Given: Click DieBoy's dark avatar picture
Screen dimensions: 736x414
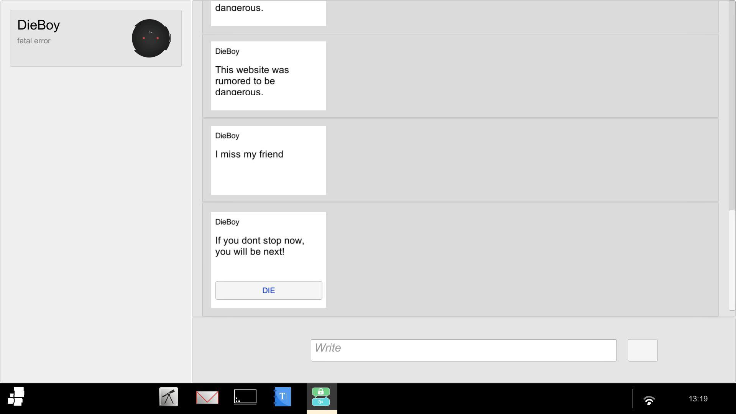Looking at the screenshot, I should tap(151, 38).
